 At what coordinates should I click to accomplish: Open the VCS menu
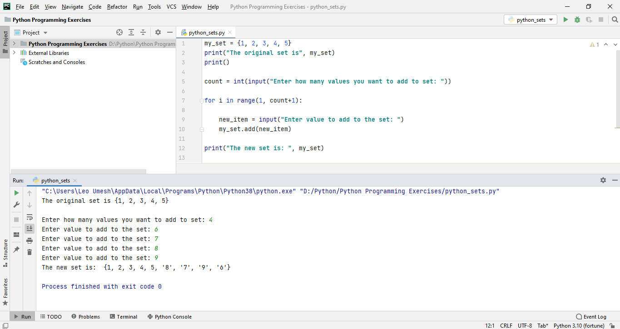click(171, 7)
